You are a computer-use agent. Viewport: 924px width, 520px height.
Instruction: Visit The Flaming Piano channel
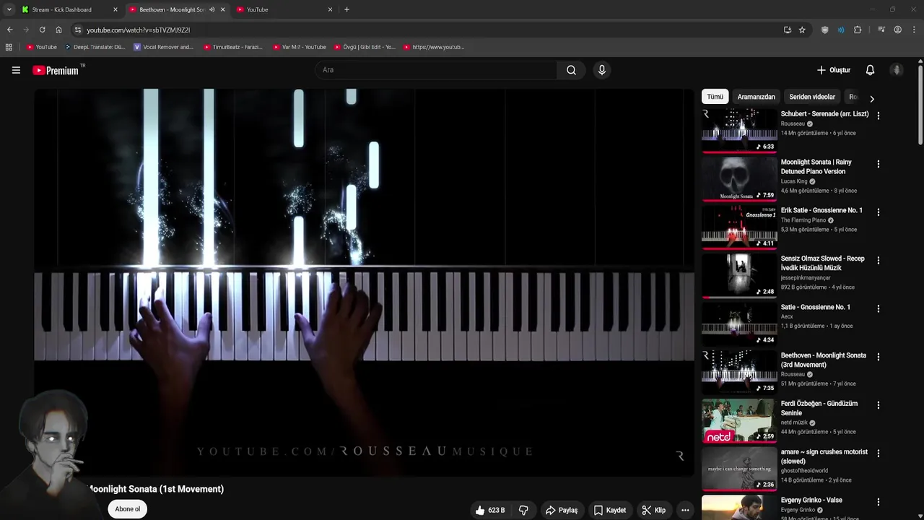(x=803, y=220)
